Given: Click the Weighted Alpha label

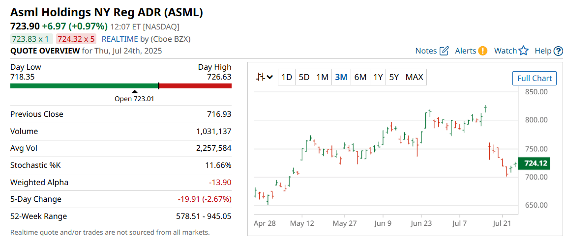Looking at the screenshot, I should [39, 183].
